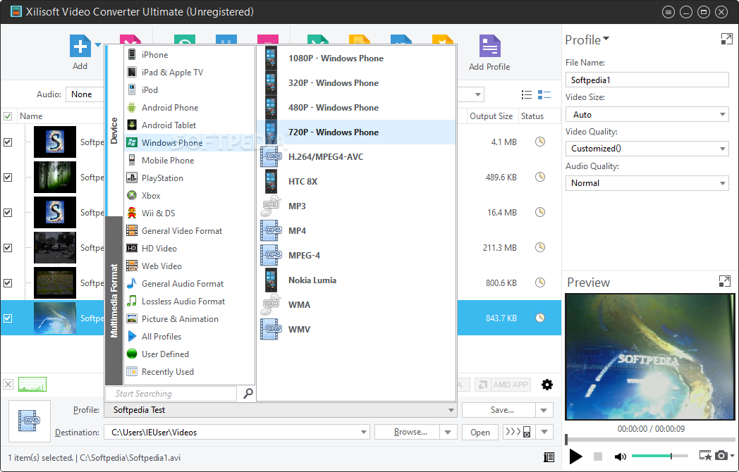Click the MP4 profile format icon
The image size is (739, 472).
pos(29,421)
